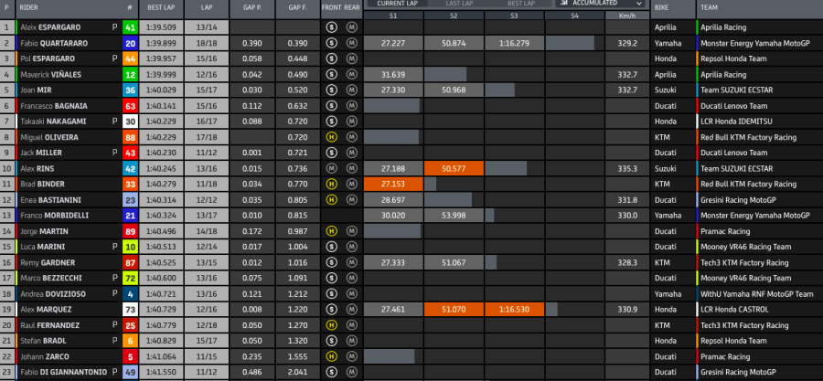This screenshot has width=823, height=381.
Task: Click Johann Zarco's soft front tyre icon
Action: pyautogui.click(x=332, y=356)
